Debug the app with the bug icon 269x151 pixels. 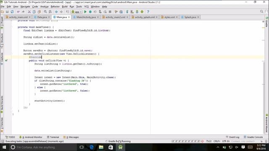(90, 12)
